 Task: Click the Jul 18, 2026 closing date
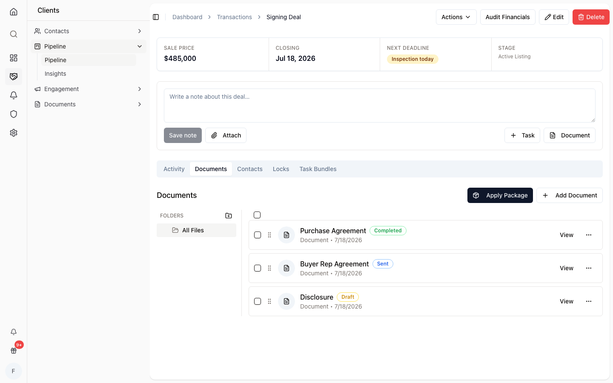click(x=295, y=58)
